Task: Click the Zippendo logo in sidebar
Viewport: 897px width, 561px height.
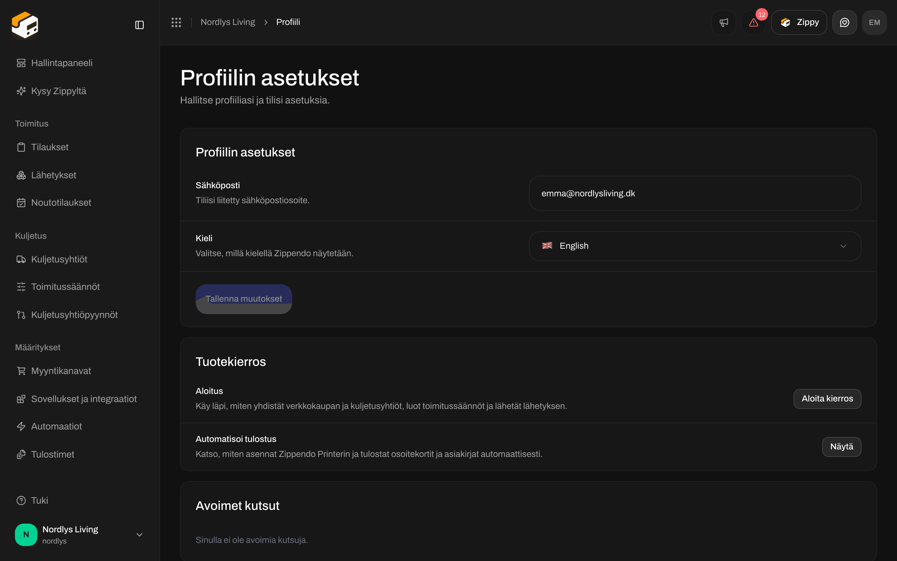Action: click(x=25, y=25)
